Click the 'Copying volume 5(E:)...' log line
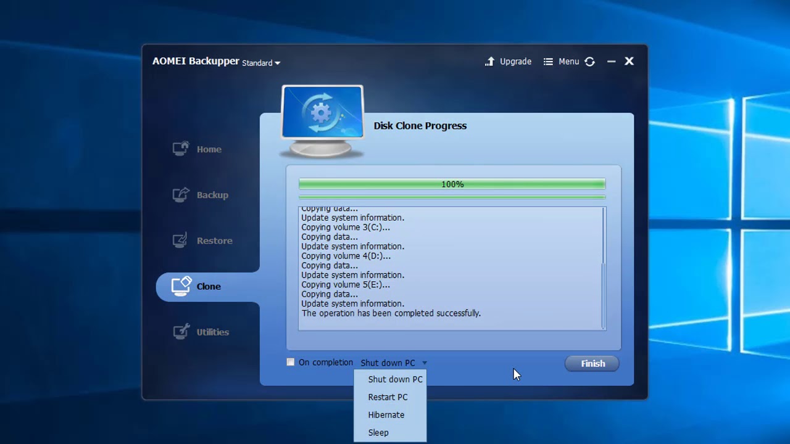Viewport: 790px width, 444px height. 346,285
